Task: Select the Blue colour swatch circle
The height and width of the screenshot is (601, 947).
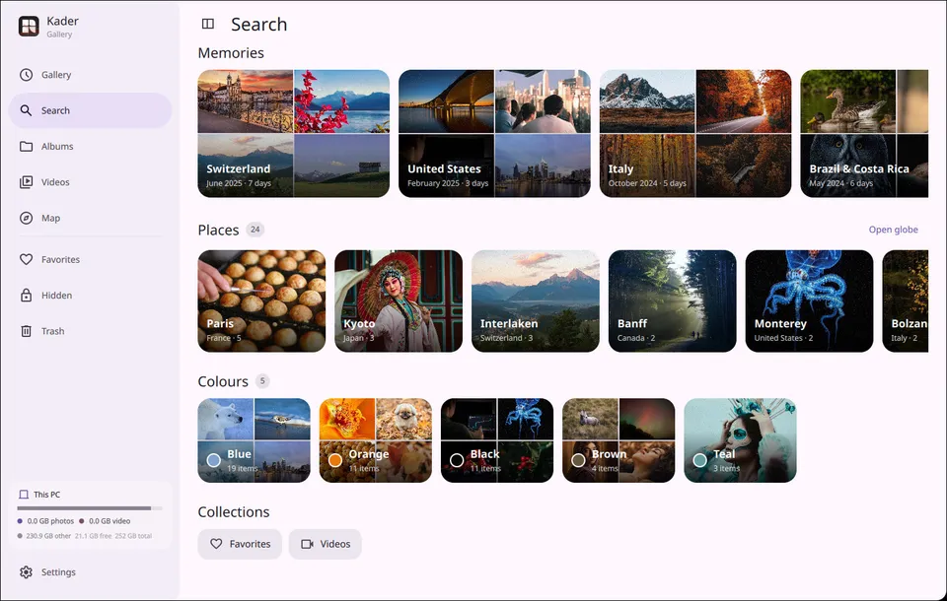Action: (x=213, y=460)
